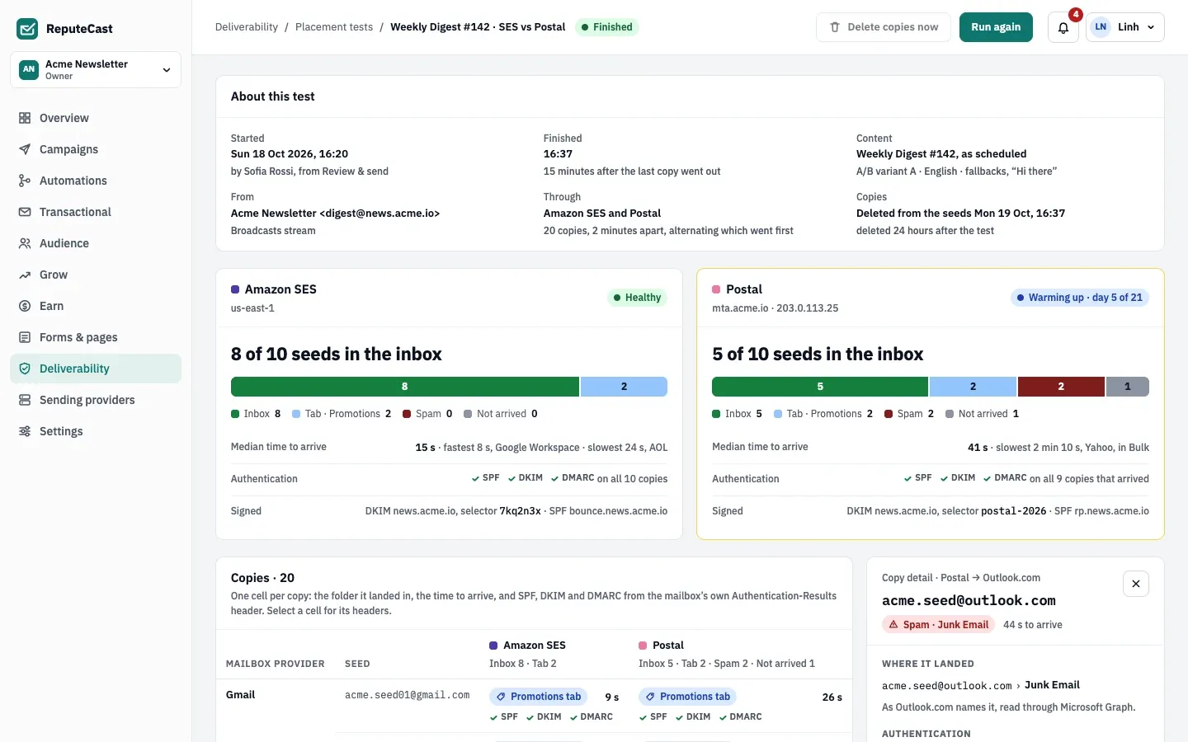Click the tag icon in Postal Promotions cell
This screenshot has width=1188, height=742.
point(650,697)
